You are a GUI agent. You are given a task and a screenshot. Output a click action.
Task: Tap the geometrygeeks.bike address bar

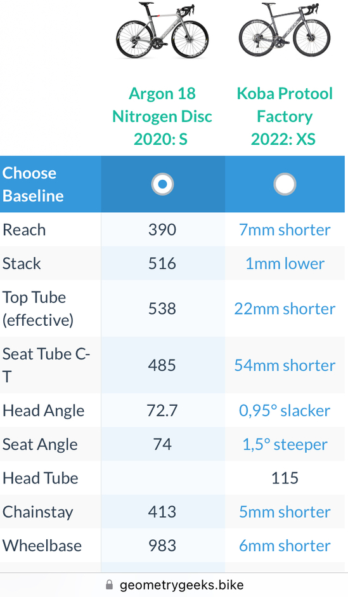click(174, 584)
